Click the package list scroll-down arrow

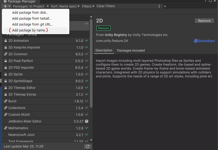91,140
